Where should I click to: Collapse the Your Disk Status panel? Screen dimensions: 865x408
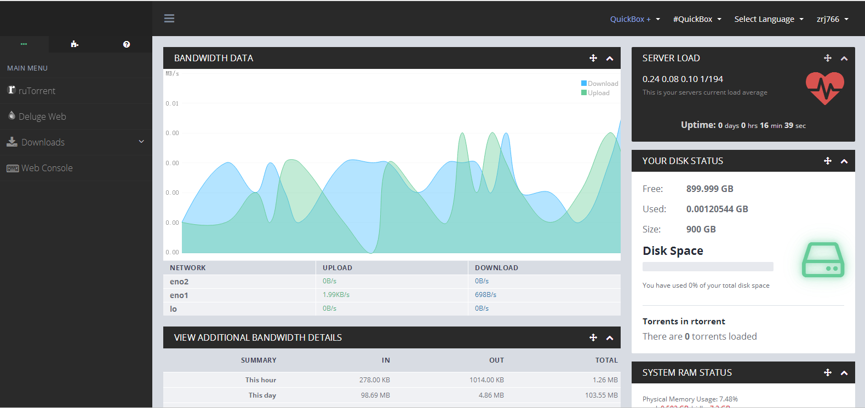(844, 161)
